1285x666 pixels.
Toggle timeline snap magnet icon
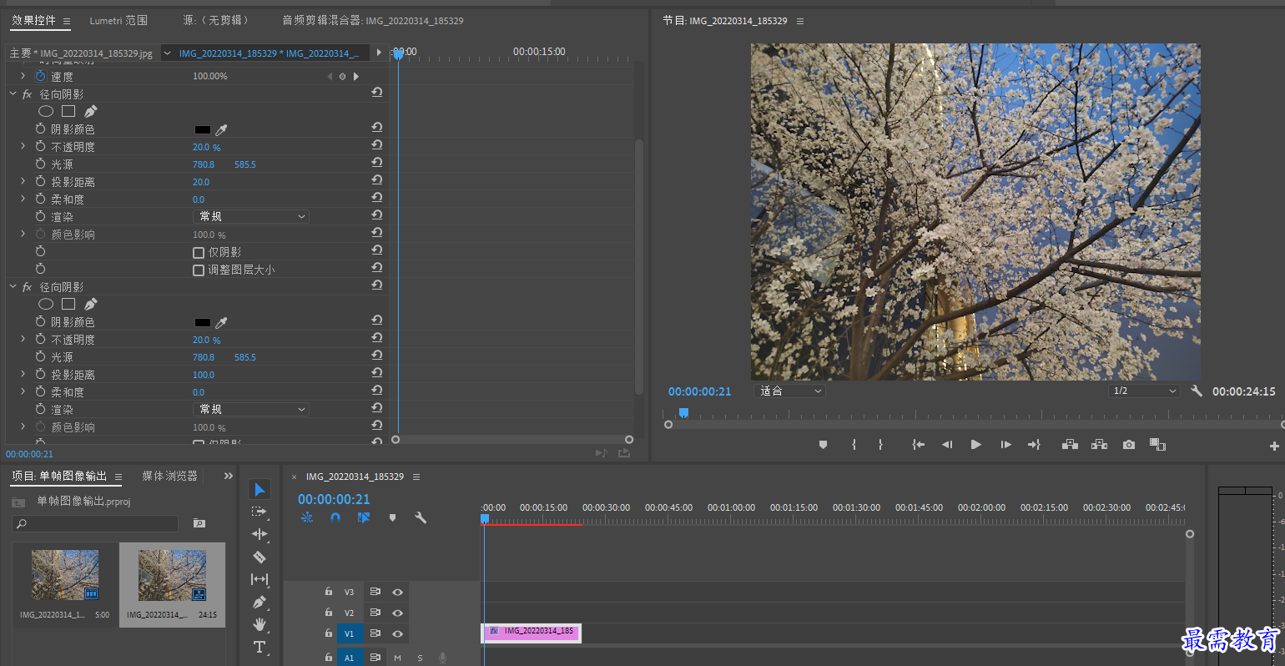335,517
